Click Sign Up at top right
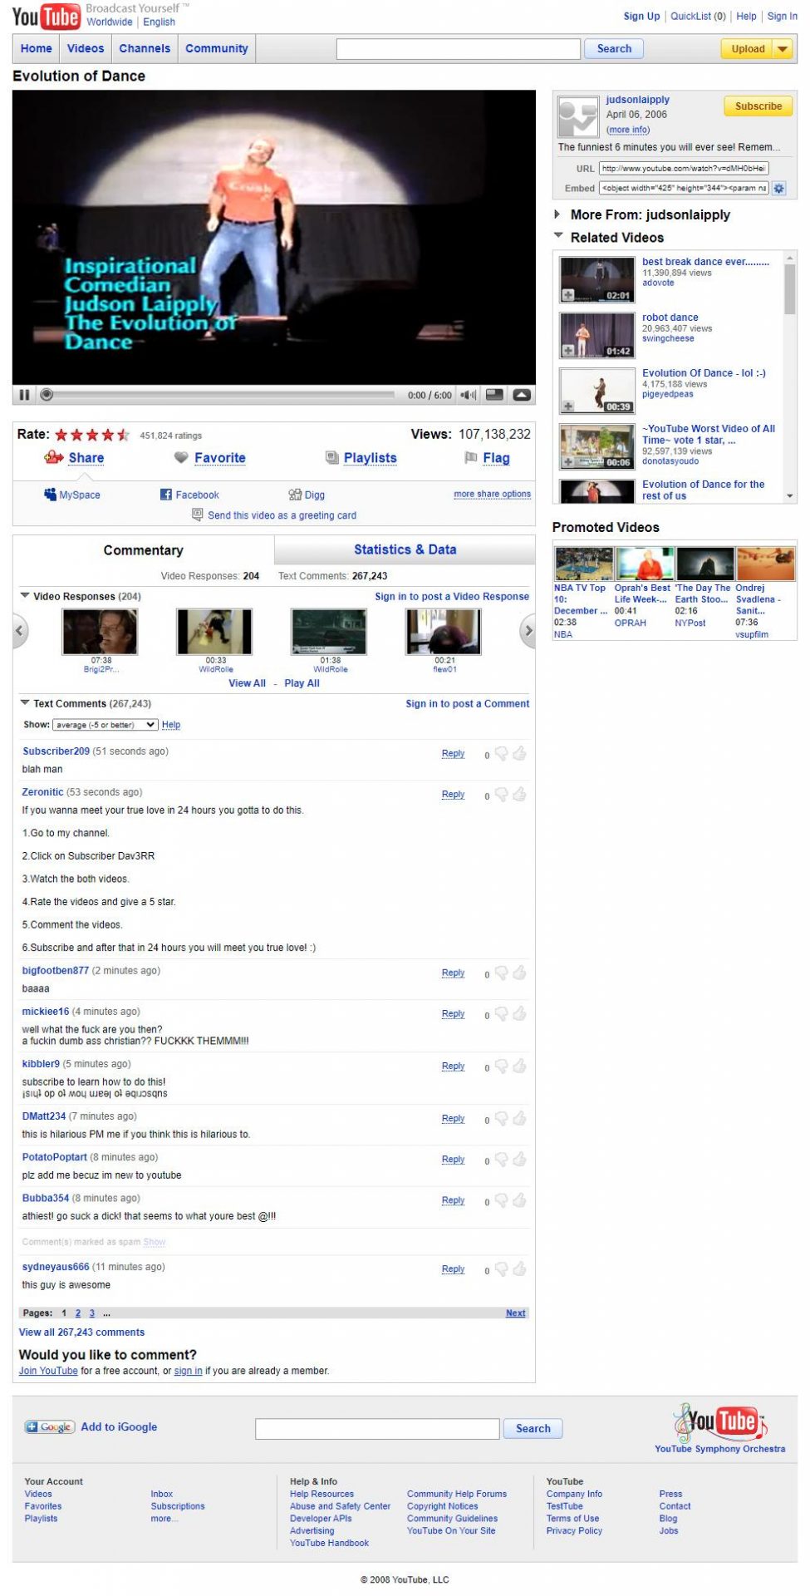This screenshot has width=810, height=1596. pos(641,16)
